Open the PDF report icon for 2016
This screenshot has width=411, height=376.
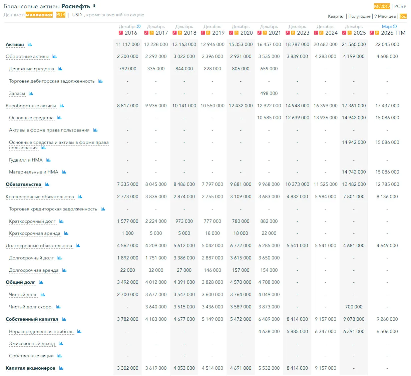coord(121,33)
